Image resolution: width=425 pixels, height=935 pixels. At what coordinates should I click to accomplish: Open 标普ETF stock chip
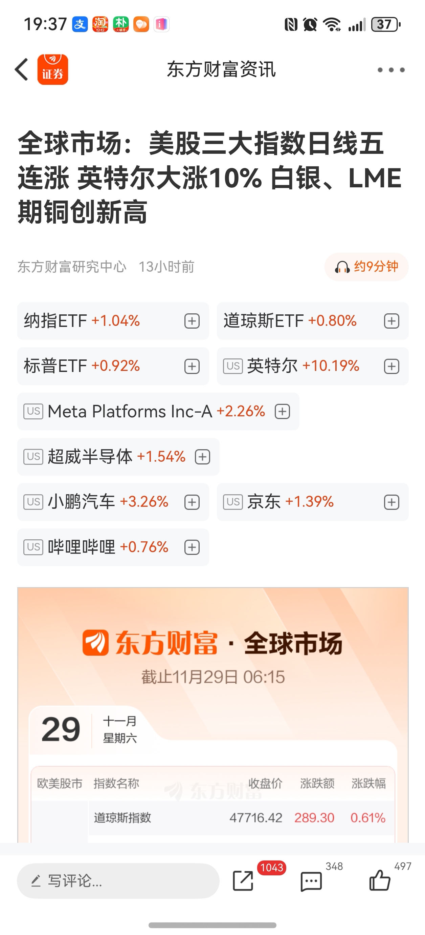coord(113,366)
